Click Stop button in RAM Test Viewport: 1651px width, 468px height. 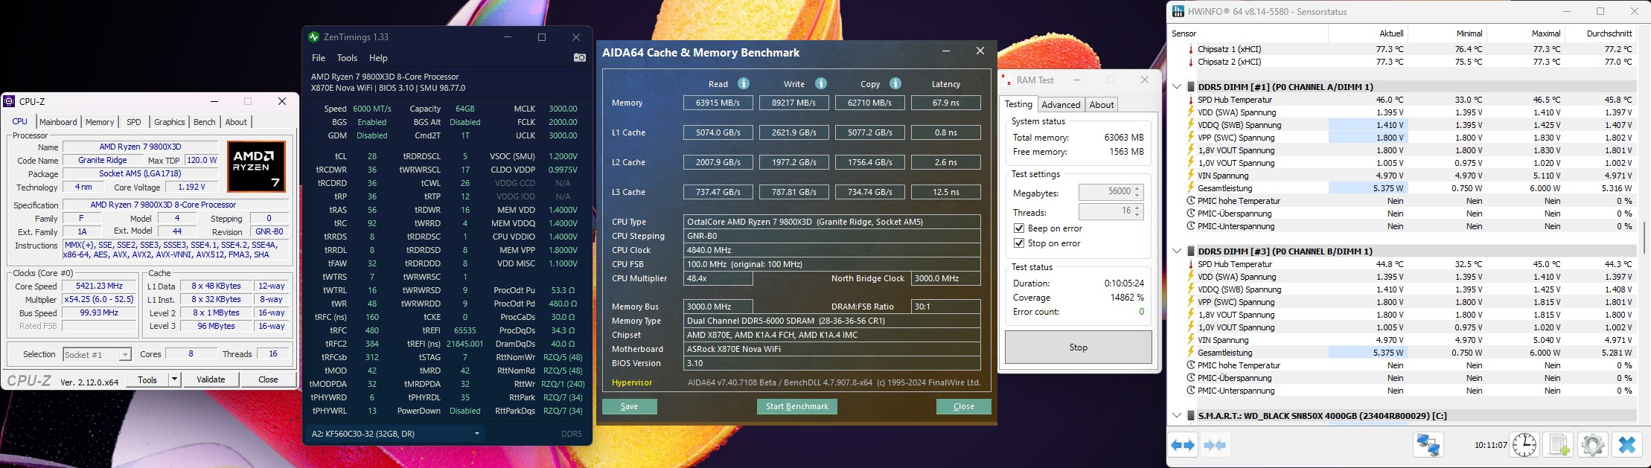click(1079, 347)
